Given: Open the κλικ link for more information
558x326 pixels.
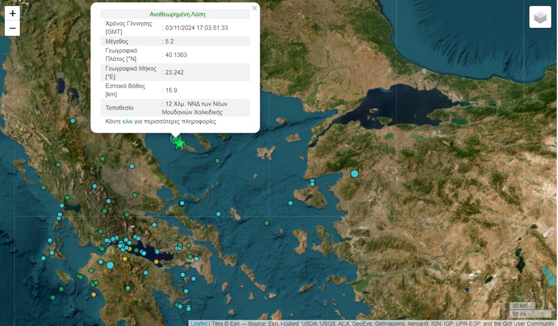Looking at the screenshot, I should click(x=127, y=121).
